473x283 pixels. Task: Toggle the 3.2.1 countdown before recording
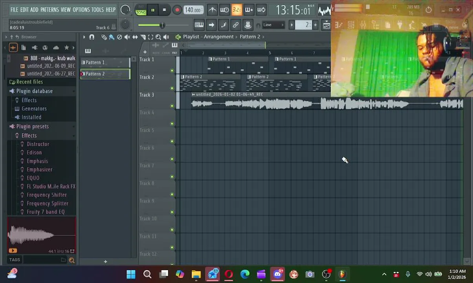236,10
